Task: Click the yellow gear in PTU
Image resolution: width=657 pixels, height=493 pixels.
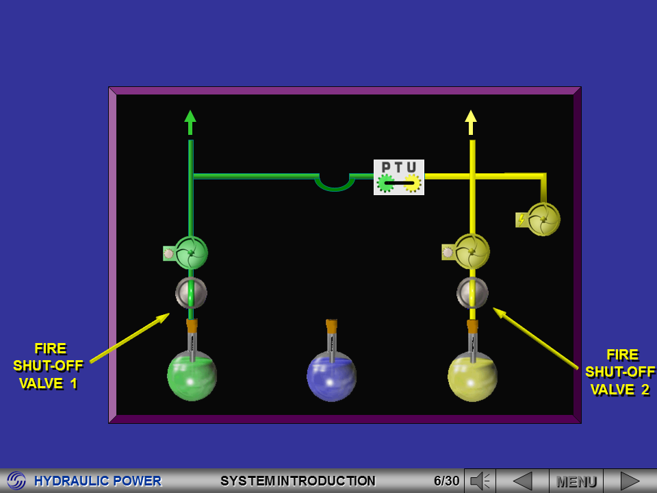Action: [413, 184]
